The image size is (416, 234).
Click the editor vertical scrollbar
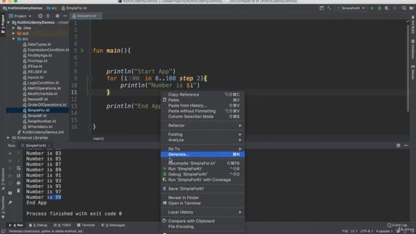pyautogui.click(x=408, y=68)
